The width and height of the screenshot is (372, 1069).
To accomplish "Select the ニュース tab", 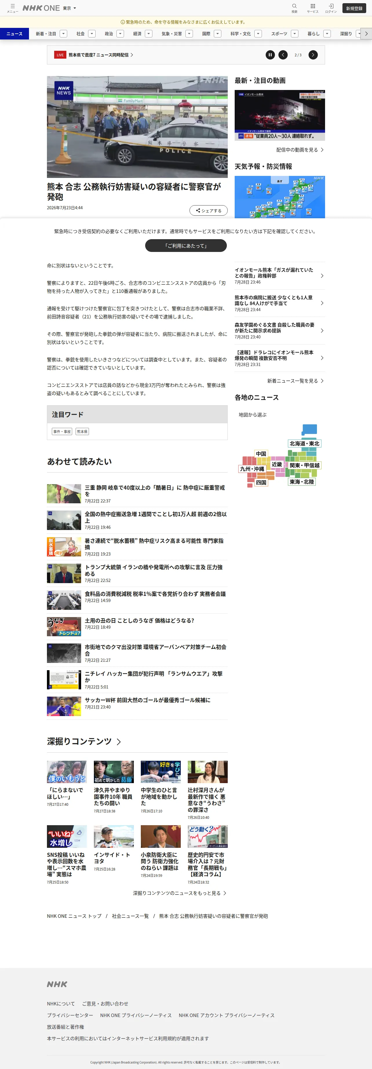I will tap(14, 34).
